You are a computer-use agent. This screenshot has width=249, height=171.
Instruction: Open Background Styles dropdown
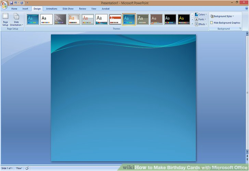coord(222,16)
